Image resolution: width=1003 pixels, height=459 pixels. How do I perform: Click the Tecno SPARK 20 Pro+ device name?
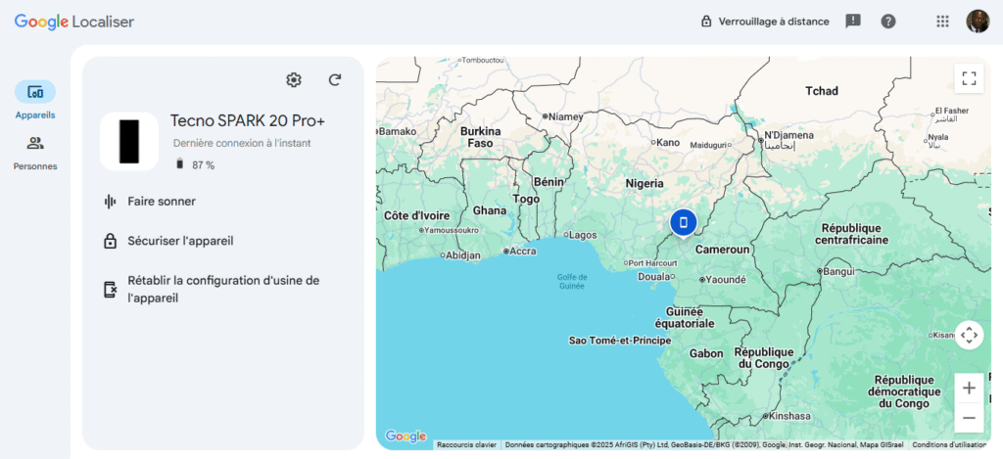pyautogui.click(x=248, y=120)
